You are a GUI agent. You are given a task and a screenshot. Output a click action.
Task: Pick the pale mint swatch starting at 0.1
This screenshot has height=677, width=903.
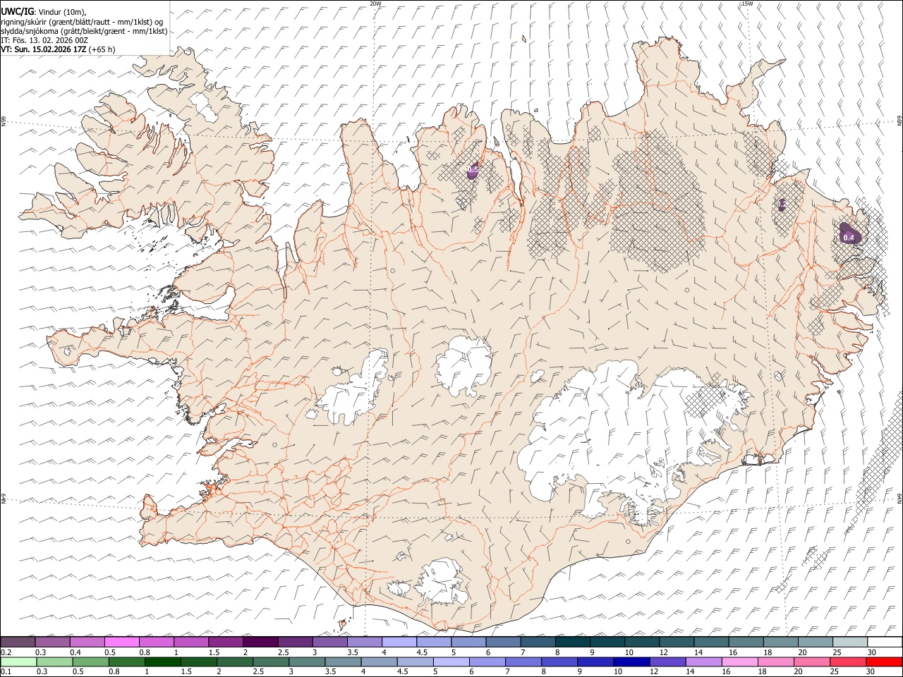pyautogui.click(x=18, y=661)
